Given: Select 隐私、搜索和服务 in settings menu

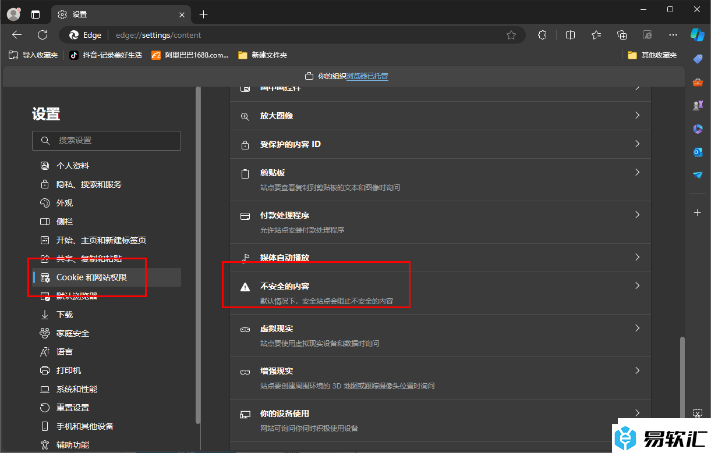Looking at the screenshot, I should 107,184.
